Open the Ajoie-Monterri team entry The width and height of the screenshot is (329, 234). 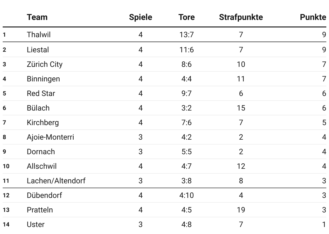click(50, 137)
